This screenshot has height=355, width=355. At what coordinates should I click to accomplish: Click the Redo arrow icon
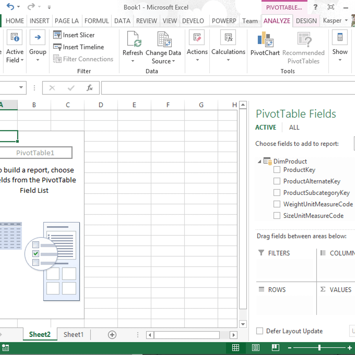pos(31,7)
